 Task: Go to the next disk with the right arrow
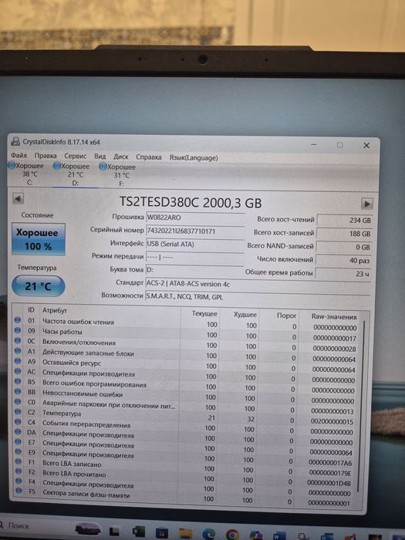click(x=367, y=204)
